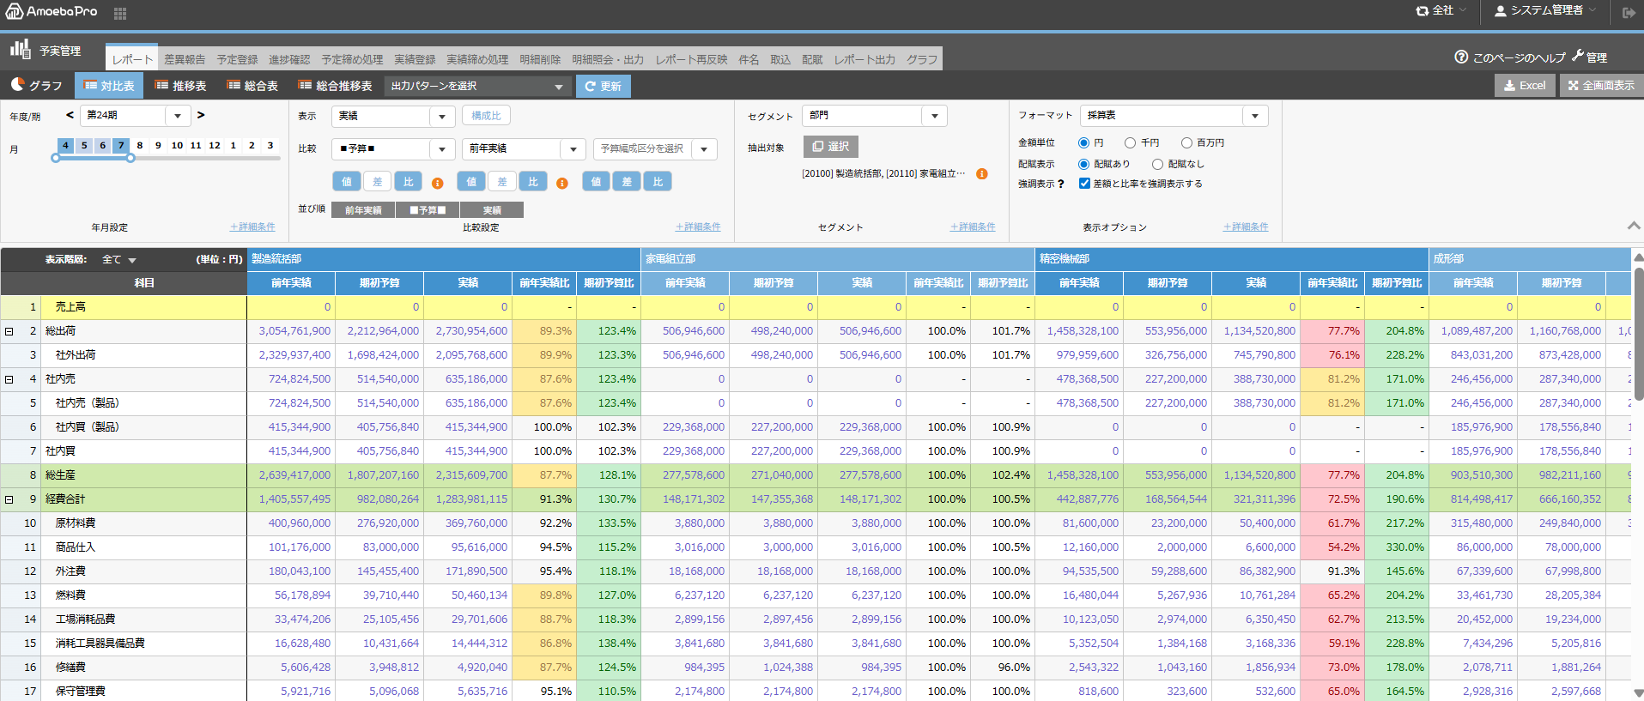Click the 更新 refresh button
Viewport: 1644px width, 701px height.
tap(603, 86)
